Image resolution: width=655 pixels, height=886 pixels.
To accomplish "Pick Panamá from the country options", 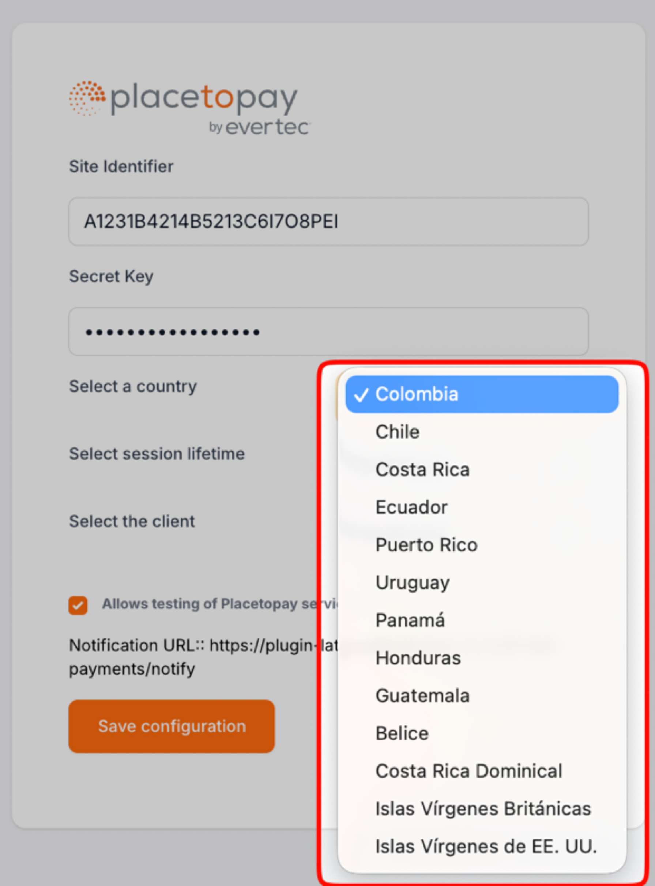I will pyautogui.click(x=410, y=620).
